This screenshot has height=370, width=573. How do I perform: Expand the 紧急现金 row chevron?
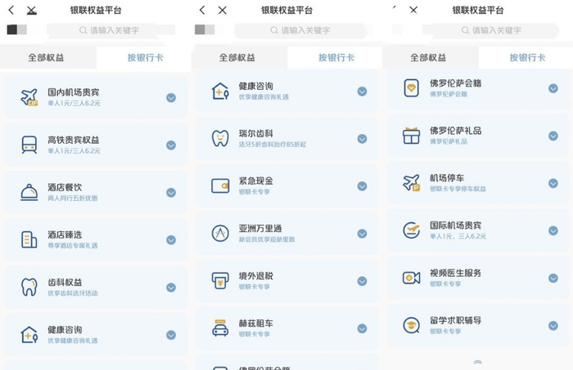coord(362,186)
